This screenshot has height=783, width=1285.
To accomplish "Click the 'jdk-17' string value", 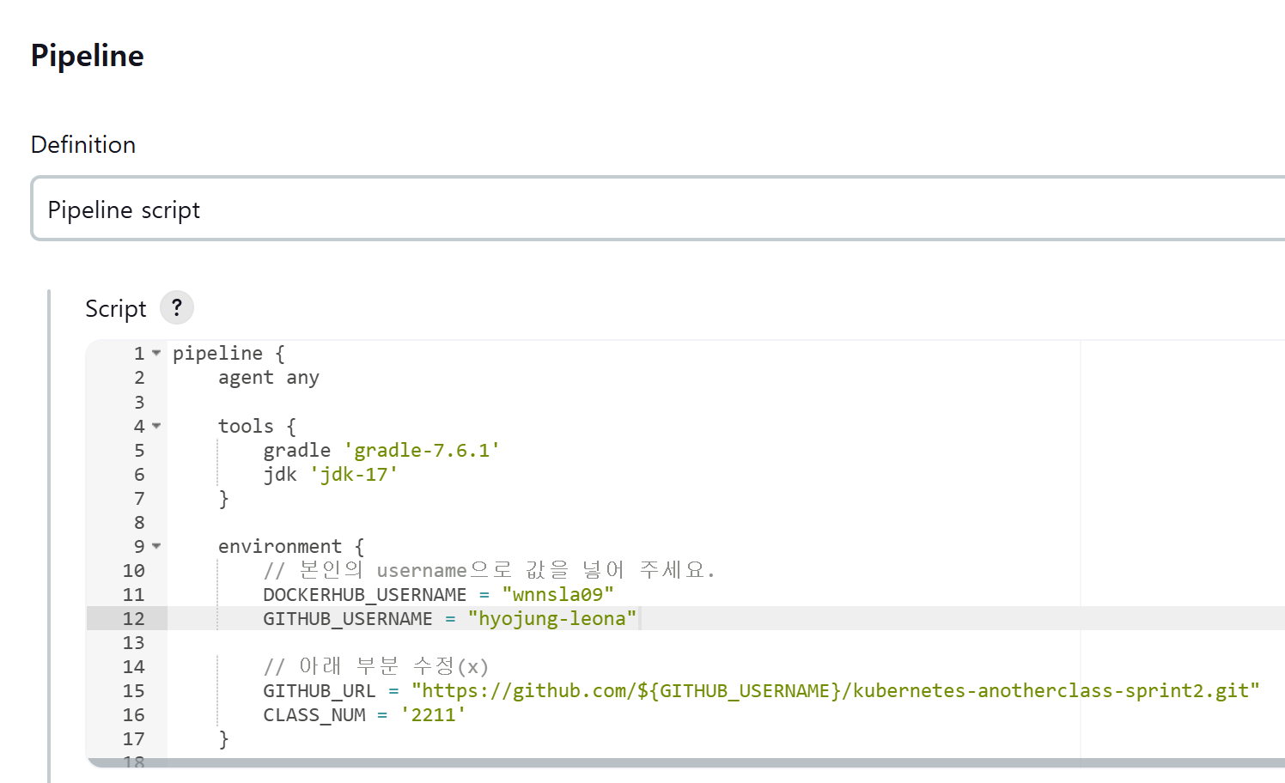I will 354,475.
